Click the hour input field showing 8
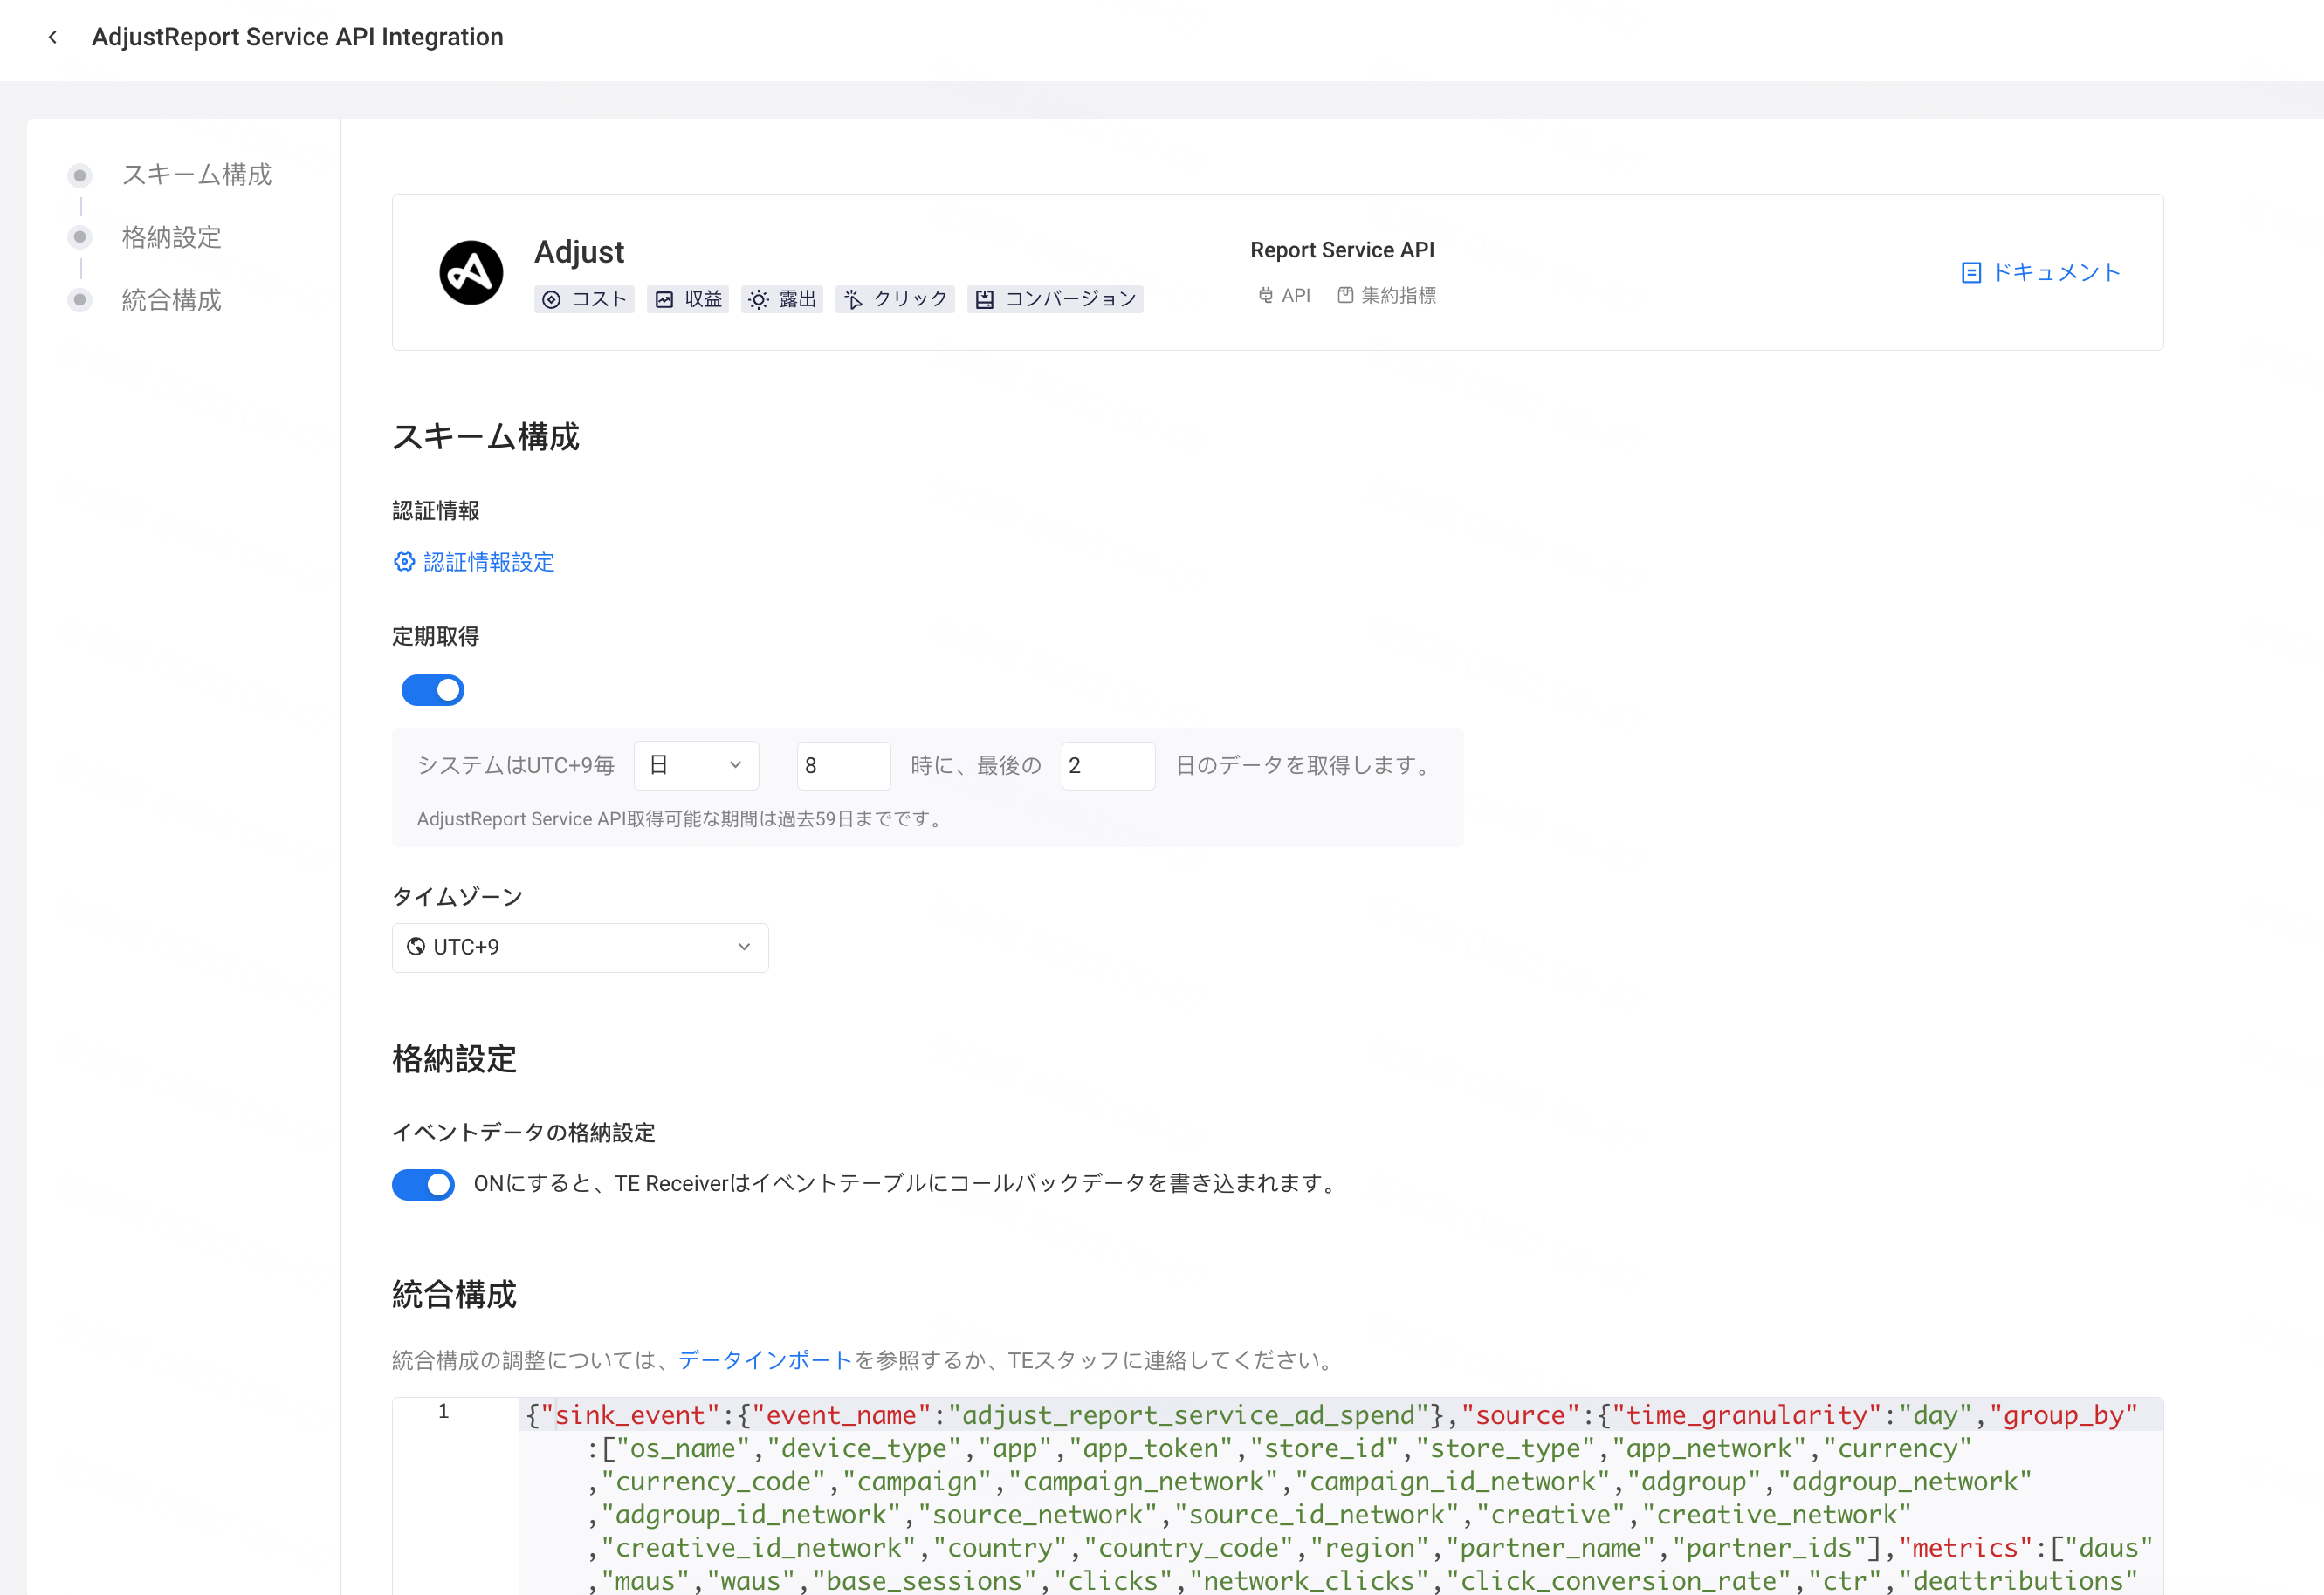This screenshot has height=1595, width=2324. click(844, 765)
